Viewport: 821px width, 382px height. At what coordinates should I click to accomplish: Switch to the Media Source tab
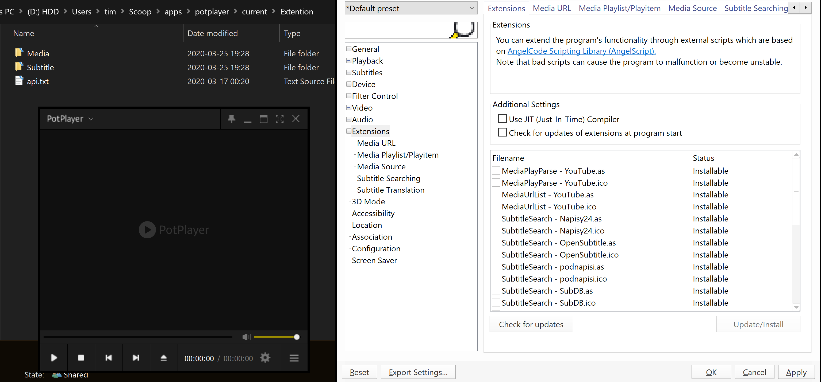click(692, 8)
